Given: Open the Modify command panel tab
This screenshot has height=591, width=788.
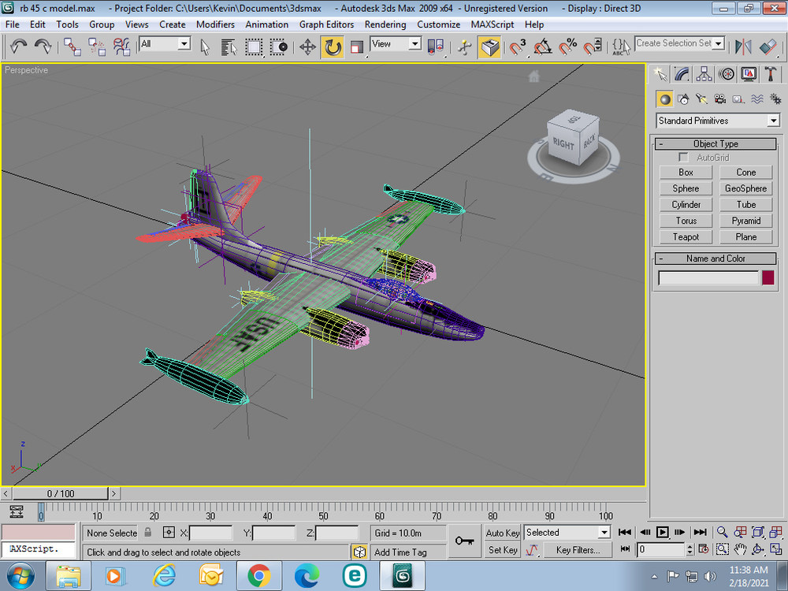Looking at the screenshot, I should tap(682, 74).
